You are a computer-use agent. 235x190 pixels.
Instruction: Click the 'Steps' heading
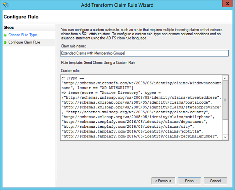tap(9, 27)
